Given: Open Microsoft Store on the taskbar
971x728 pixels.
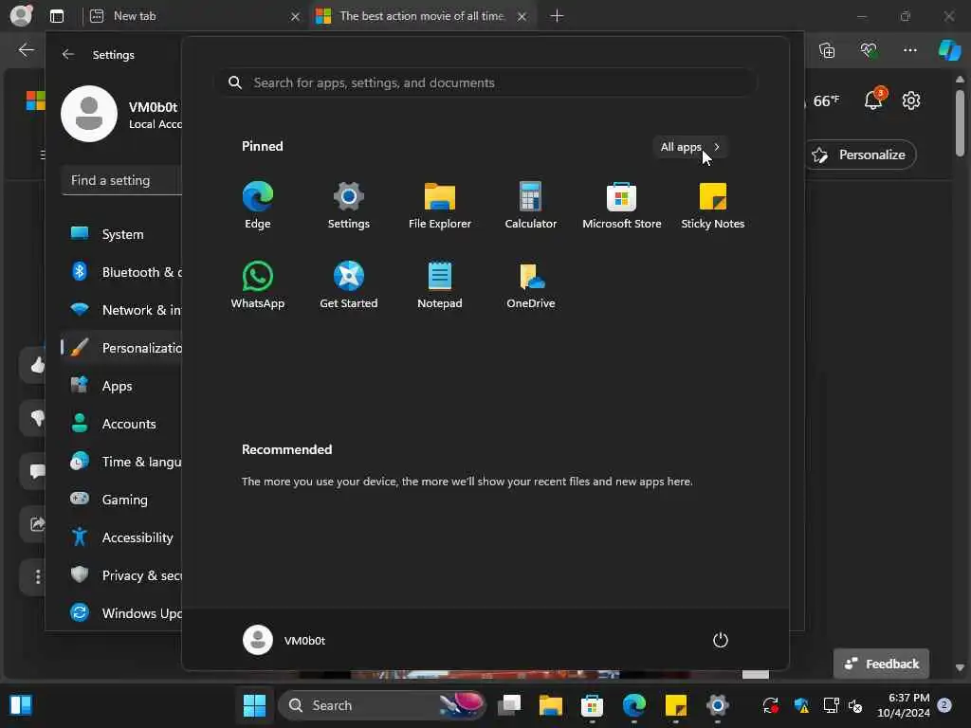Looking at the screenshot, I should [592, 705].
